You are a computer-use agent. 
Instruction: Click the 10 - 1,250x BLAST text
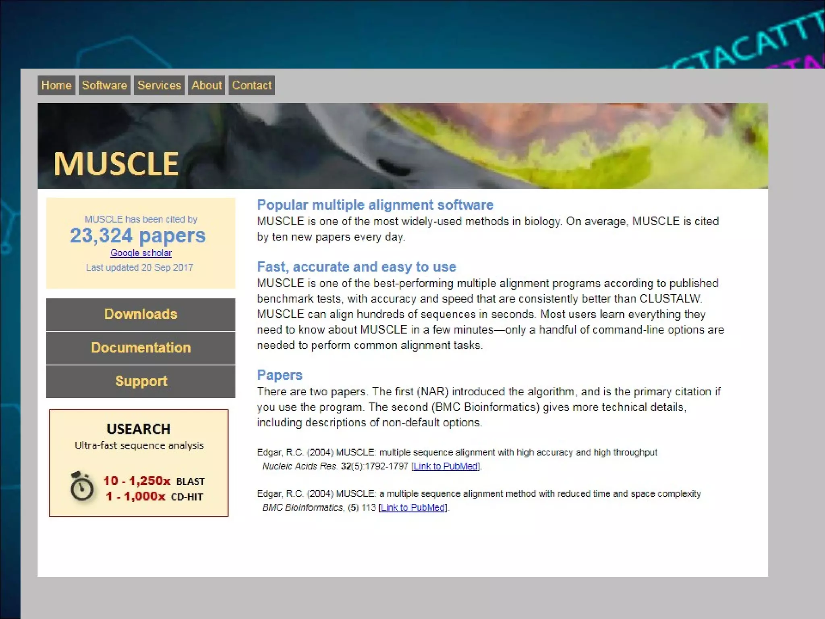(x=154, y=481)
